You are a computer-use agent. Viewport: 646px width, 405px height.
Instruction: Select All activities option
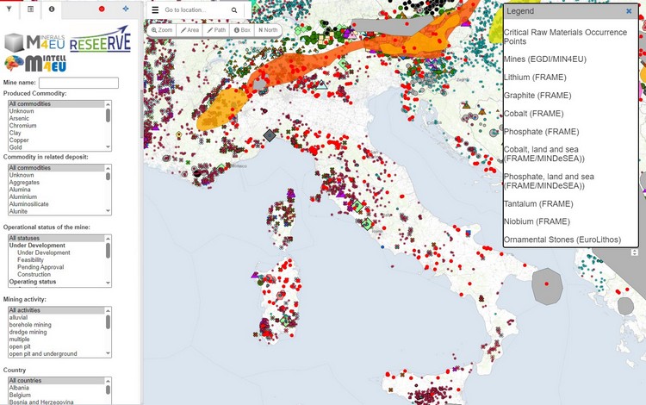57,310
